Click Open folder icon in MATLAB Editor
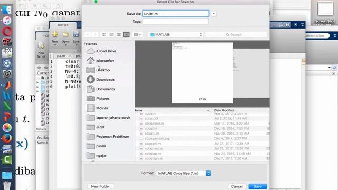The image size is (338, 190). pyautogui.click(x=65, y=34)
